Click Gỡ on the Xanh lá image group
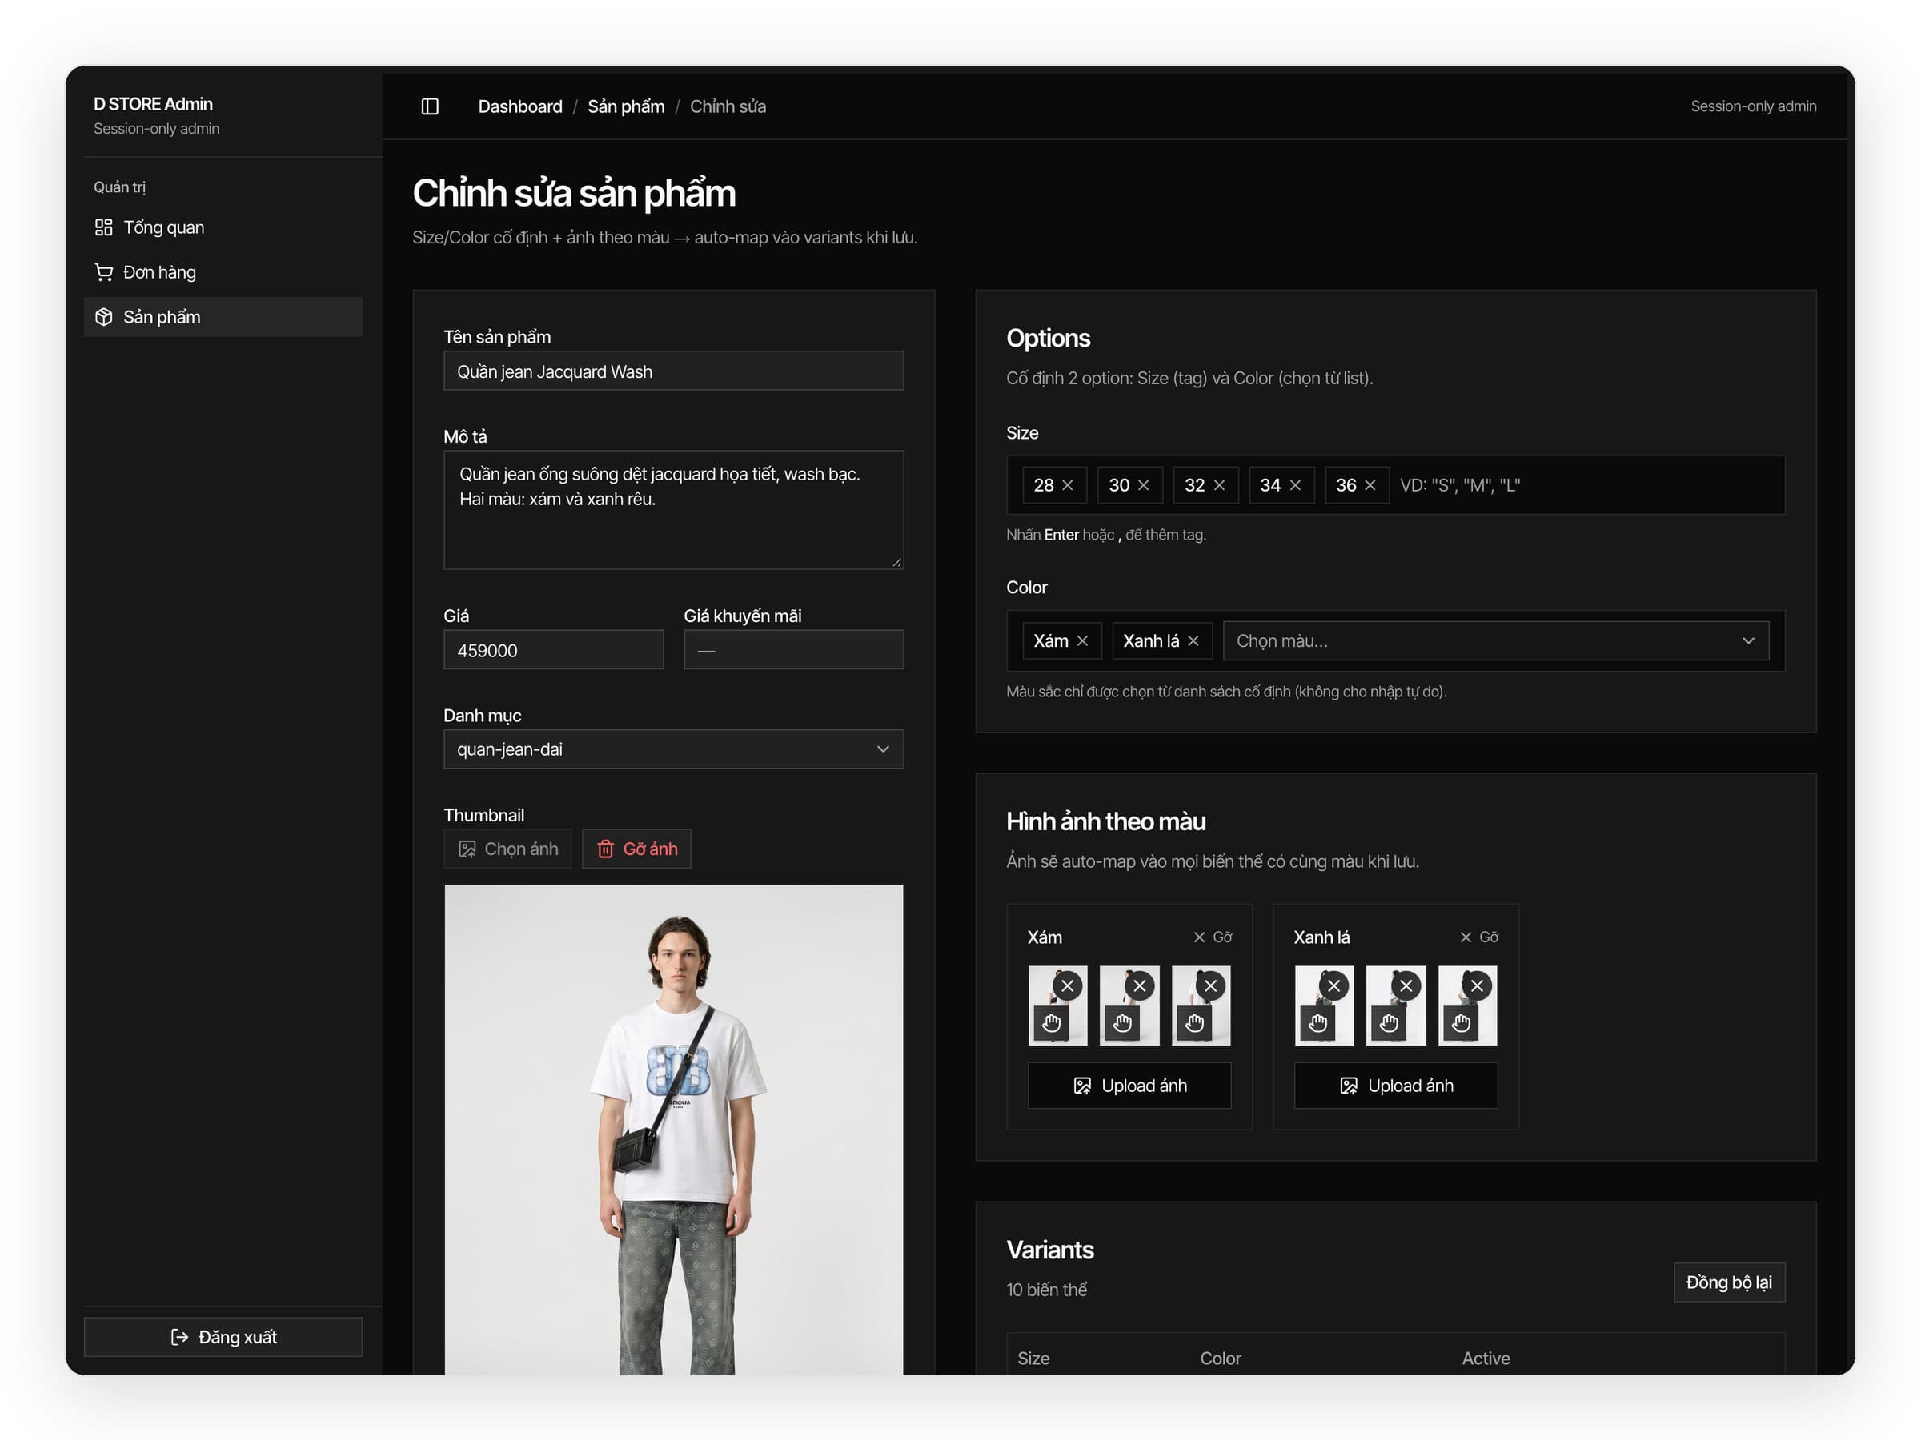 (x=1479, y=937)
